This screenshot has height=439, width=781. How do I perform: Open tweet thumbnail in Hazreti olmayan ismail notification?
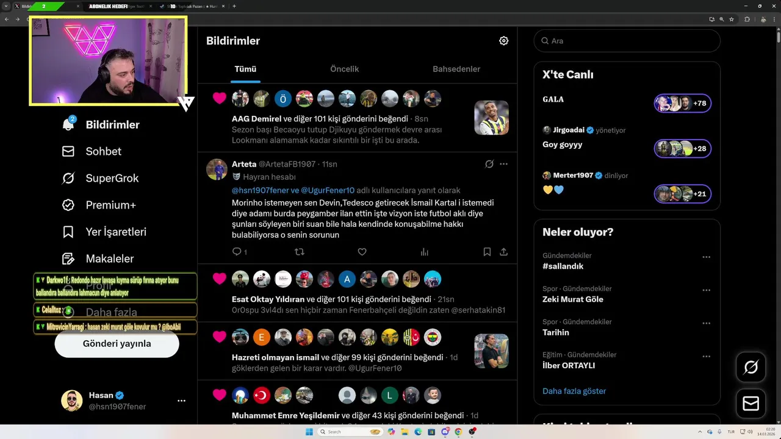[491, 351]
